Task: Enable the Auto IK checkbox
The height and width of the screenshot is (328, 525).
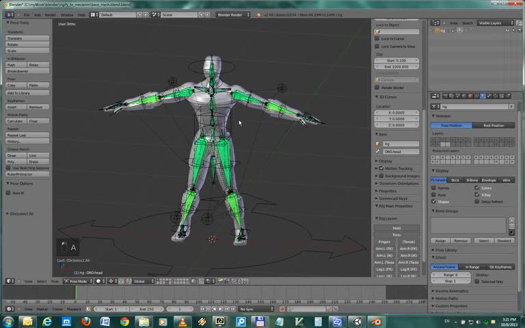Action: click(8, 193)
